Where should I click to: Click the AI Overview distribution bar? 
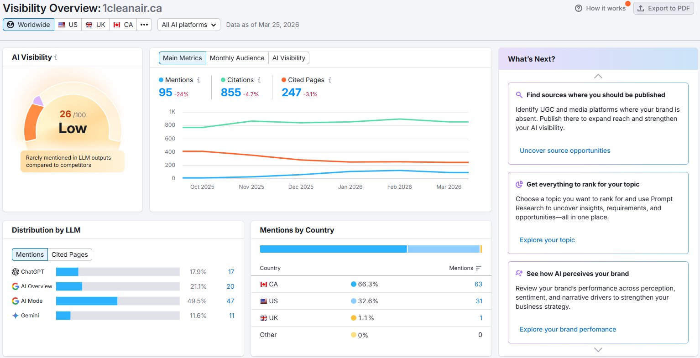(118, 286)
